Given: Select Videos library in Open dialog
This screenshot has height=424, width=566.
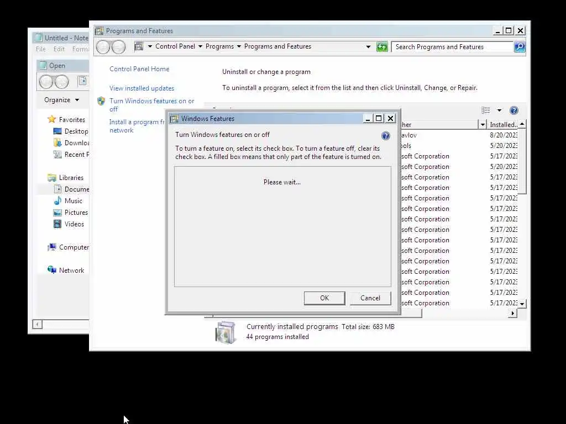Looking at the screenshot, I should point(74,224).
